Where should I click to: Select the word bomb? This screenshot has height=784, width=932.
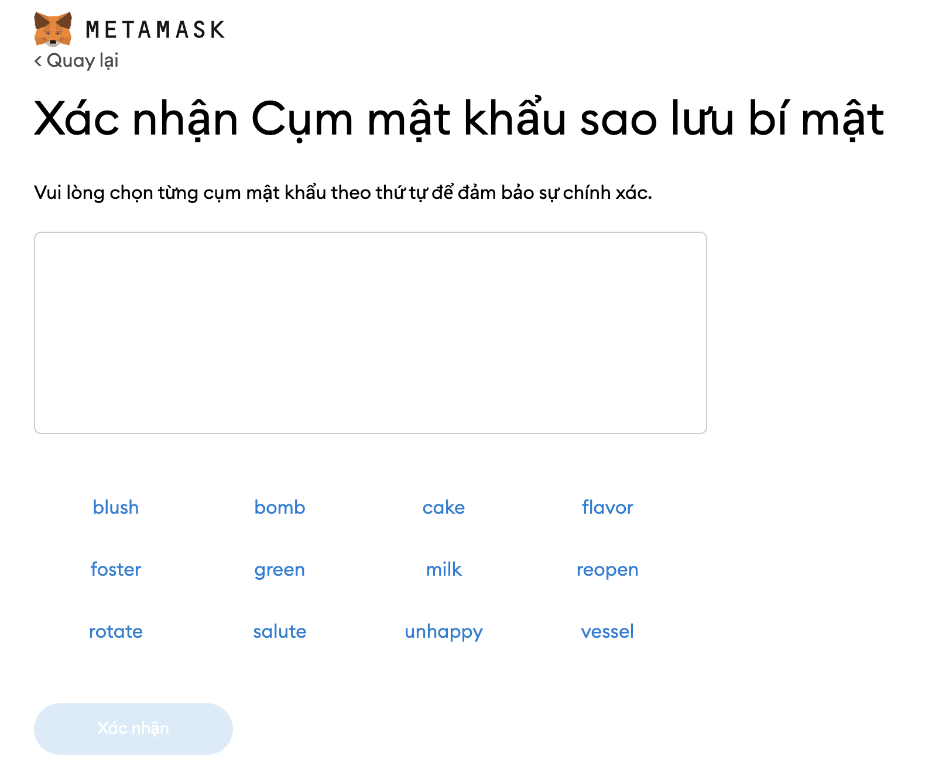click(x=280, y=507)
